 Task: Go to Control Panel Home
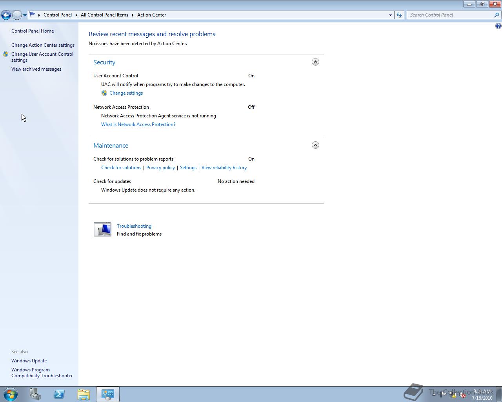(33, 31)
